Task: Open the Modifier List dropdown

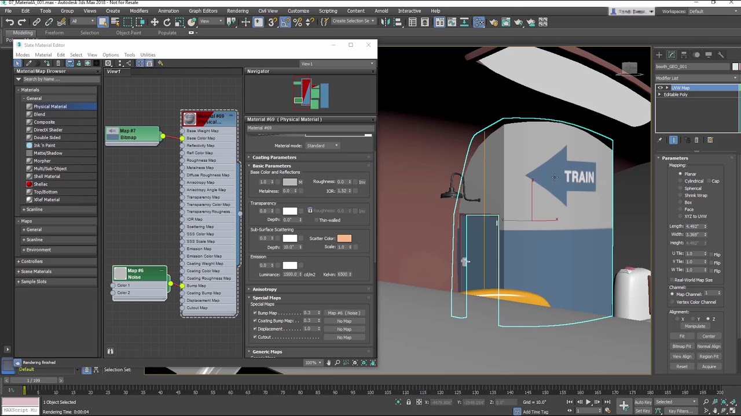Action: (x=697, y=78)
